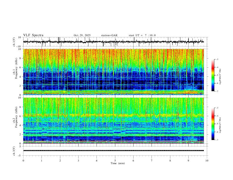The width and height of the screenshot is (233, 180).
Task: Click the "VLF Spectra" title text
Action: pyautogui.click(x=33, y=35)
